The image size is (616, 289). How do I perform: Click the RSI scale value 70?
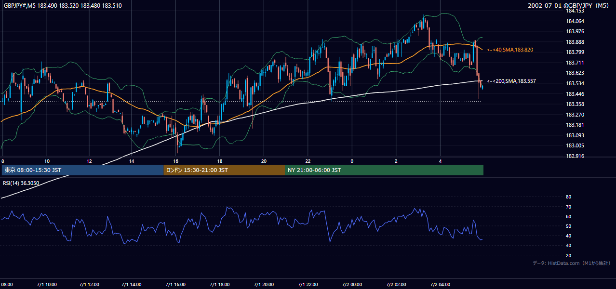tap(568, 207)
